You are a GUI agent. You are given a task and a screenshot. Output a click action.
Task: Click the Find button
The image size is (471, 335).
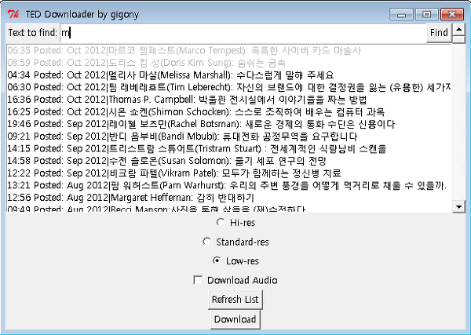(x=439, y=32)
